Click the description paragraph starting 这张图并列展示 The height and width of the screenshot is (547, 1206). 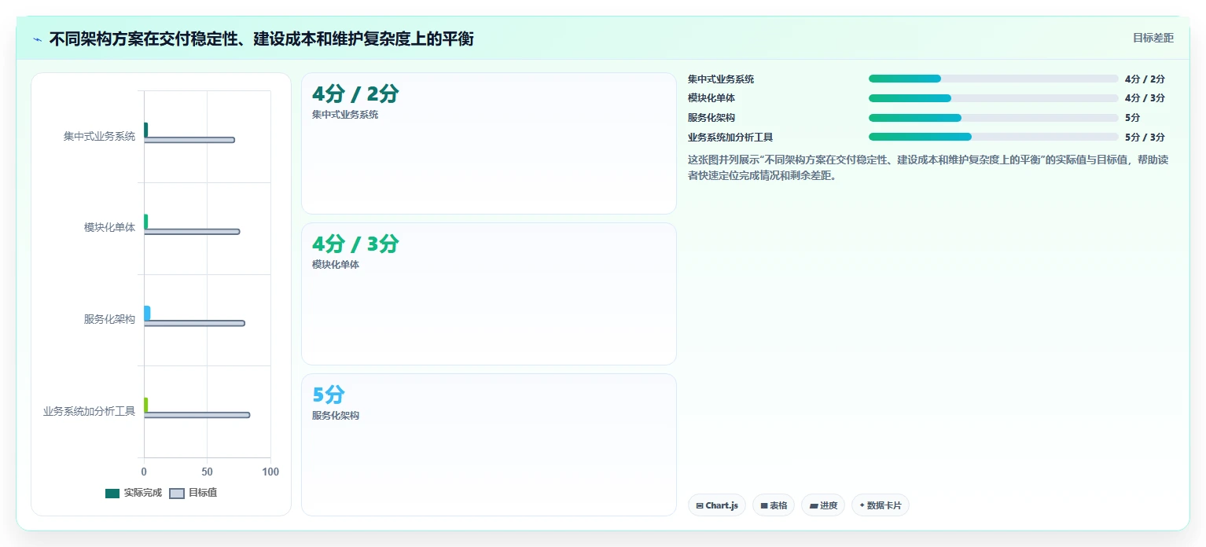(x=928, y=167)
